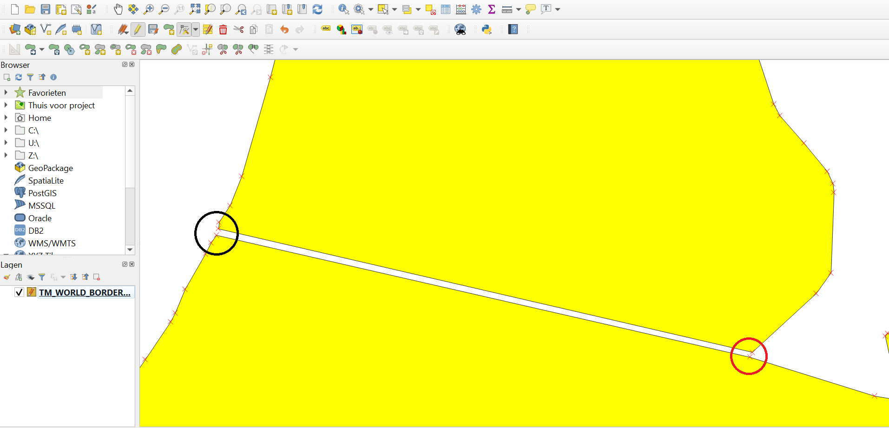This screenshot has width=889, height=428.
Task: Open the vertex tool dropdown arrow
Action: tap(196, 30)
